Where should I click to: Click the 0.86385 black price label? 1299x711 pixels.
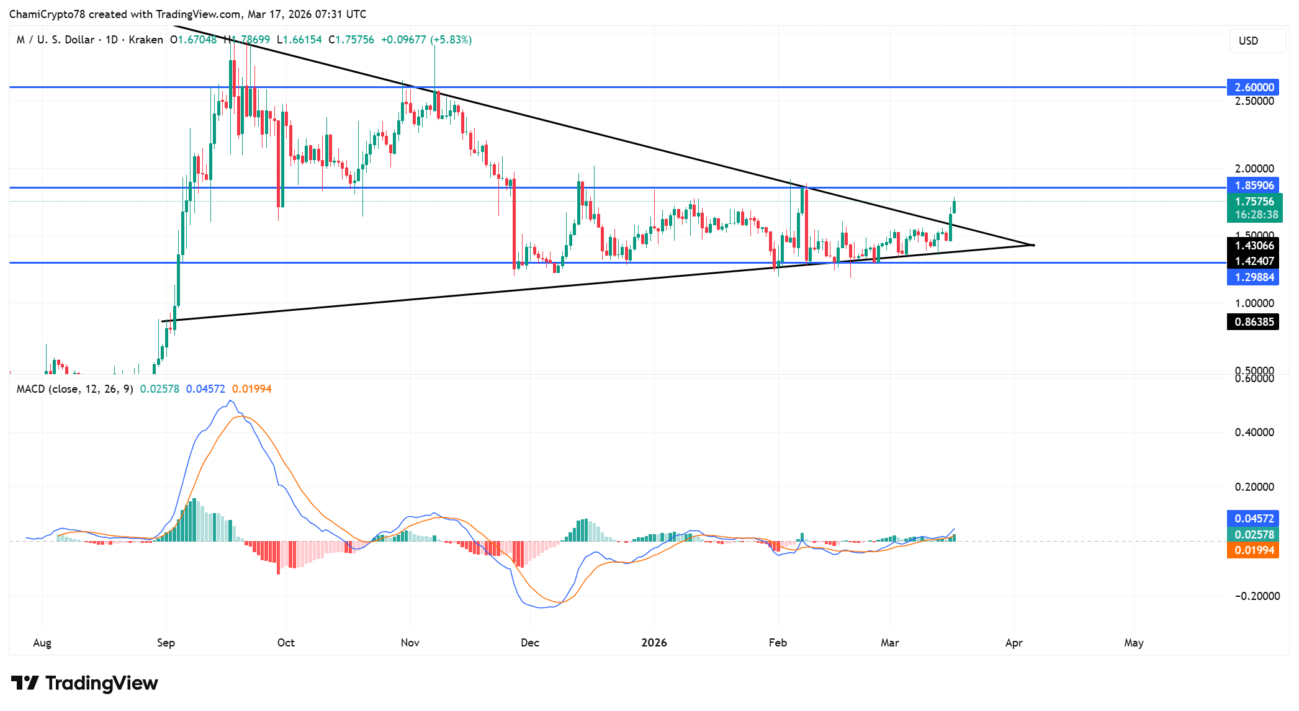[1254, 322]
